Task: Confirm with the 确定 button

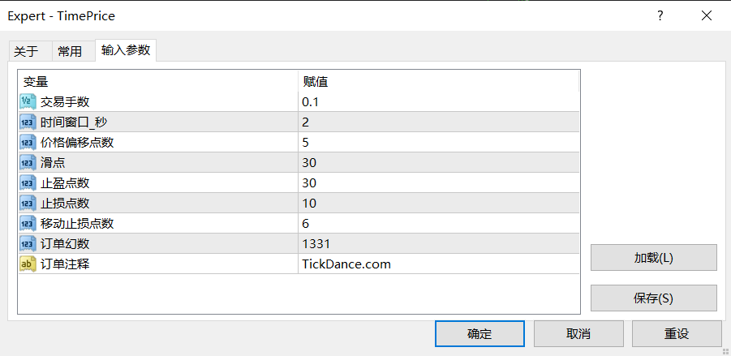Action: pos(479,333)
